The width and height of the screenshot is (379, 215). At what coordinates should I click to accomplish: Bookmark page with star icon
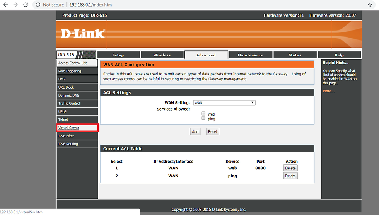[x=370, y=5]
